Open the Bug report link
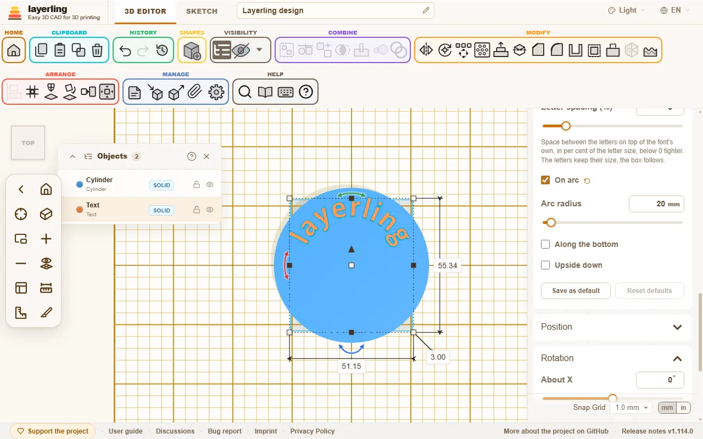The width and height of the screenshot is (703, 439). [225, 431]
